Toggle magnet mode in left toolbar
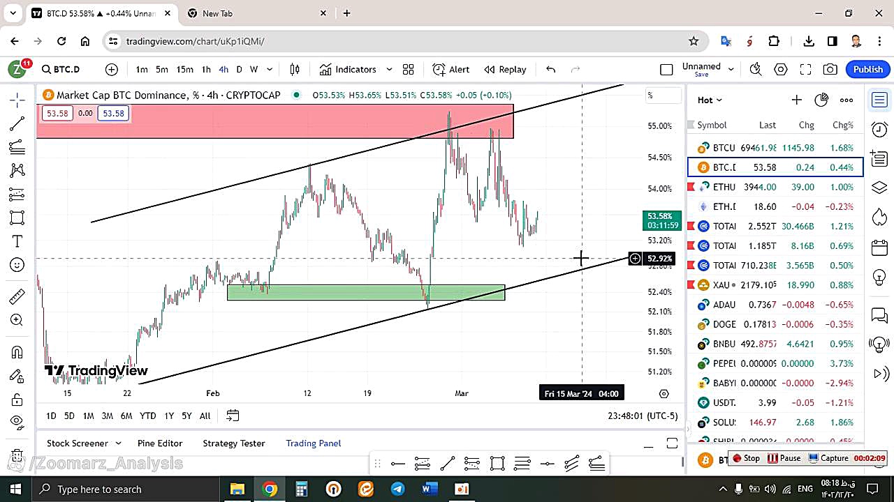Viewport: 894px width, 502px height. pos(17,352)
